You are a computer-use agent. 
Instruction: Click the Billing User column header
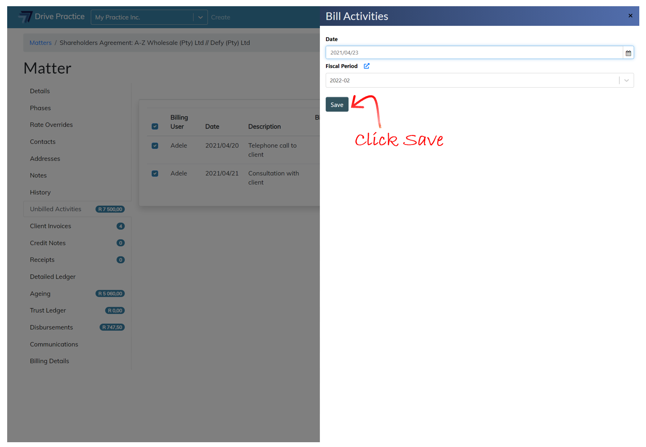click(179, 122)
